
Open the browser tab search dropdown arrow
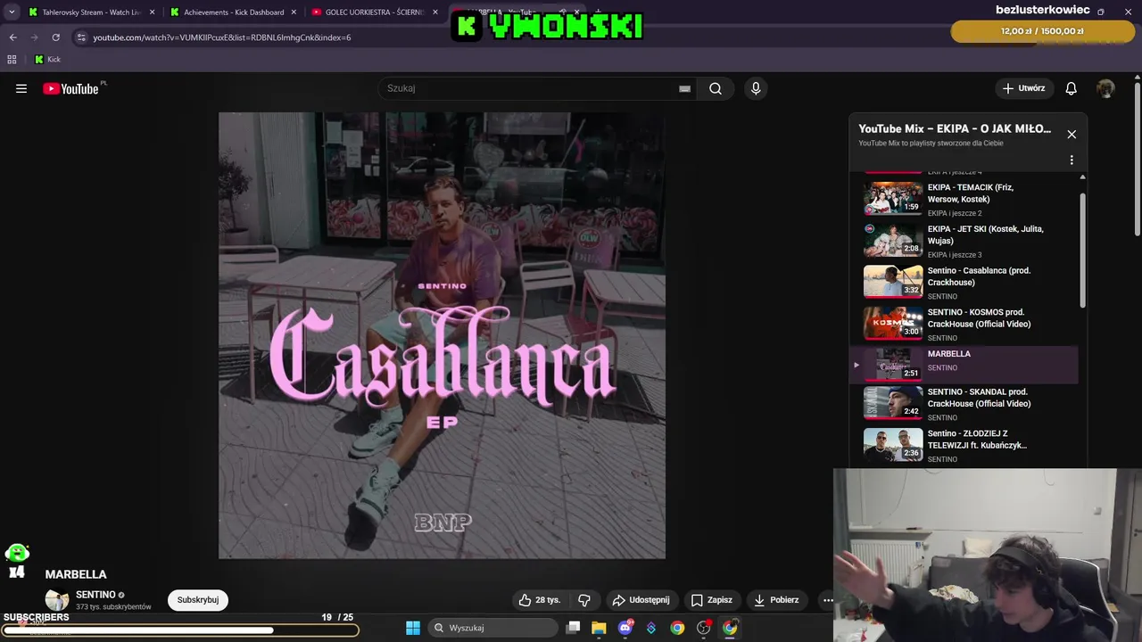pos(12,12)
